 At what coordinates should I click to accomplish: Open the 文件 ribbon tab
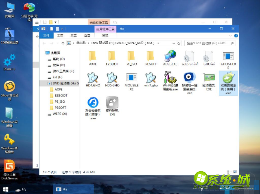pyautogui.click(x=46, y=36)
